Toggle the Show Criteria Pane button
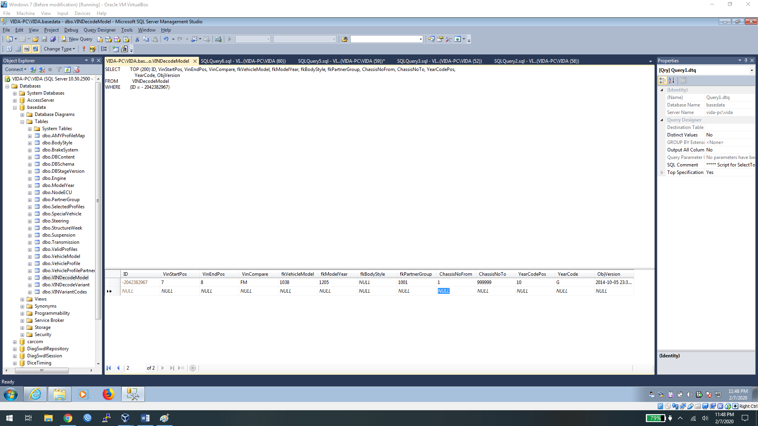Image resolution: width=758 pixels, height=426 pixels. pos(18,49)
